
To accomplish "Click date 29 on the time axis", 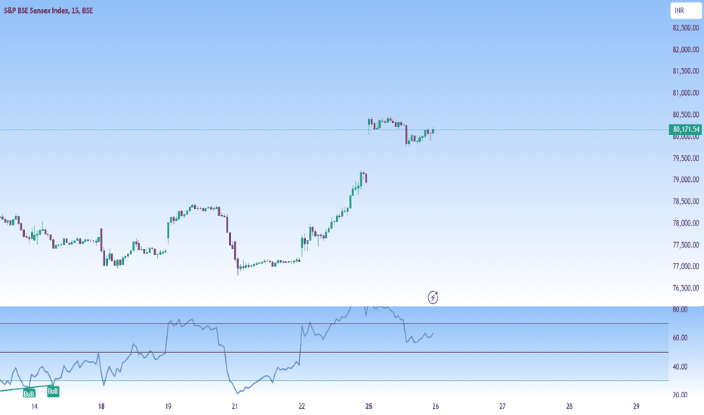I will pyautogui.click(x=636, y=407).
